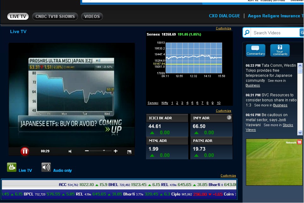Select chart page 9
This screenshot has width=304, height=203.
coord(212,103)
